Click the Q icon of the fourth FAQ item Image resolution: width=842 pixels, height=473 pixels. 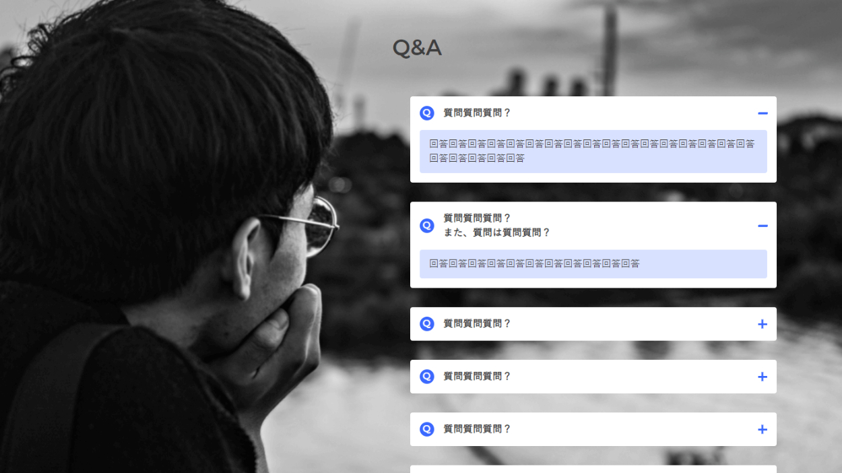427,377
